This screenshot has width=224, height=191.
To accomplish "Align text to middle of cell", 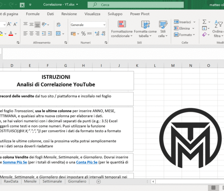I will click(x=31, y=25).
